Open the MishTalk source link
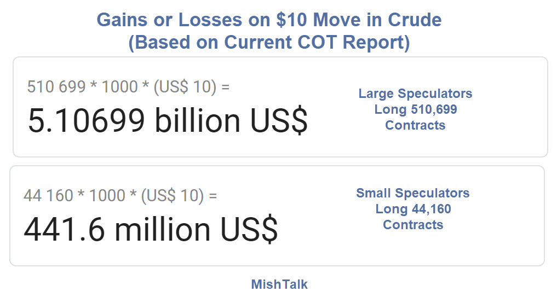The height and width of the screenshot is (303, 557). (279, 284)
